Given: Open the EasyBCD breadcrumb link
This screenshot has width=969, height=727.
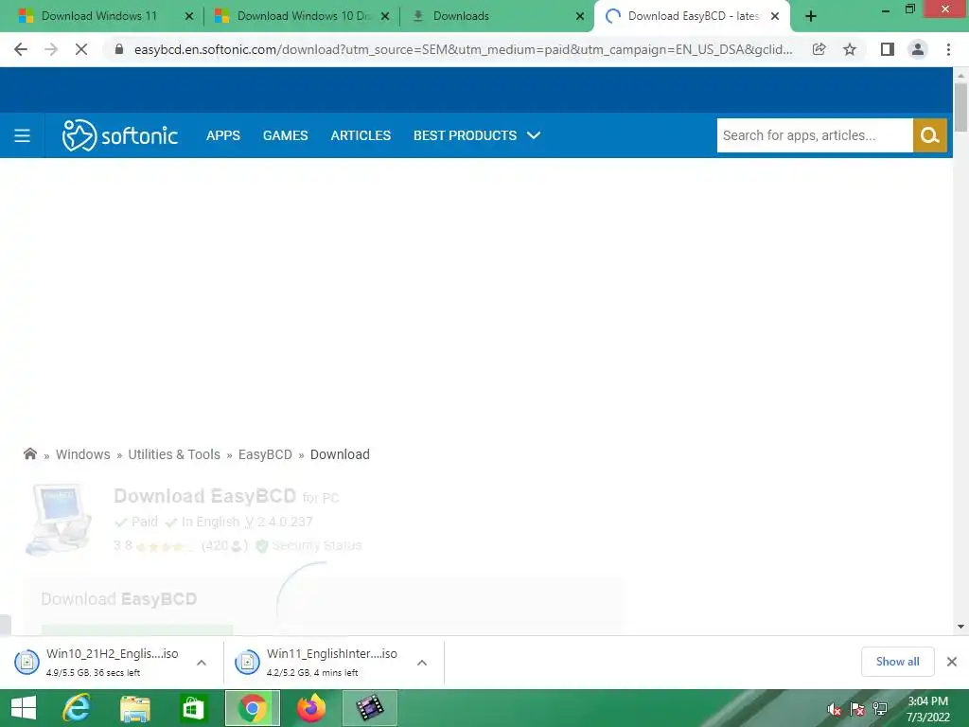Looking at the screenshot, I should tap(265, 454).
